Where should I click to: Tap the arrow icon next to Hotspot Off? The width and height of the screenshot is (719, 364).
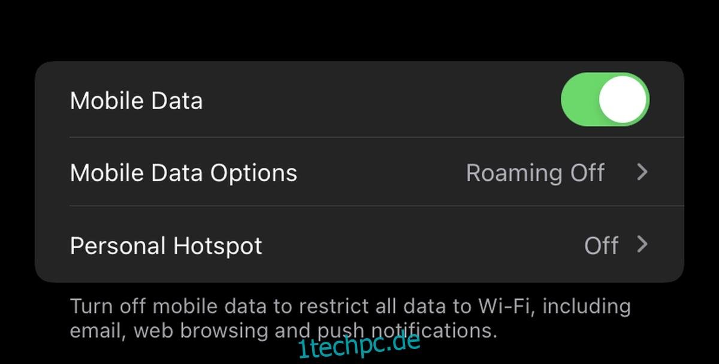coord(642,245)
